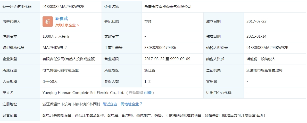Expand the 关联1家企业 related companies link

(x=67, y=25)
